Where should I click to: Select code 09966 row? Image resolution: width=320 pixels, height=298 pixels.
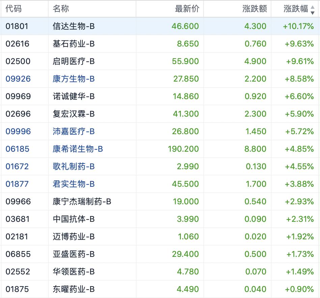coord(18,202)
